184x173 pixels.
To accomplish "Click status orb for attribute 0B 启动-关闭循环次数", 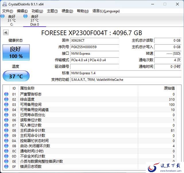I will click(6, 146).
